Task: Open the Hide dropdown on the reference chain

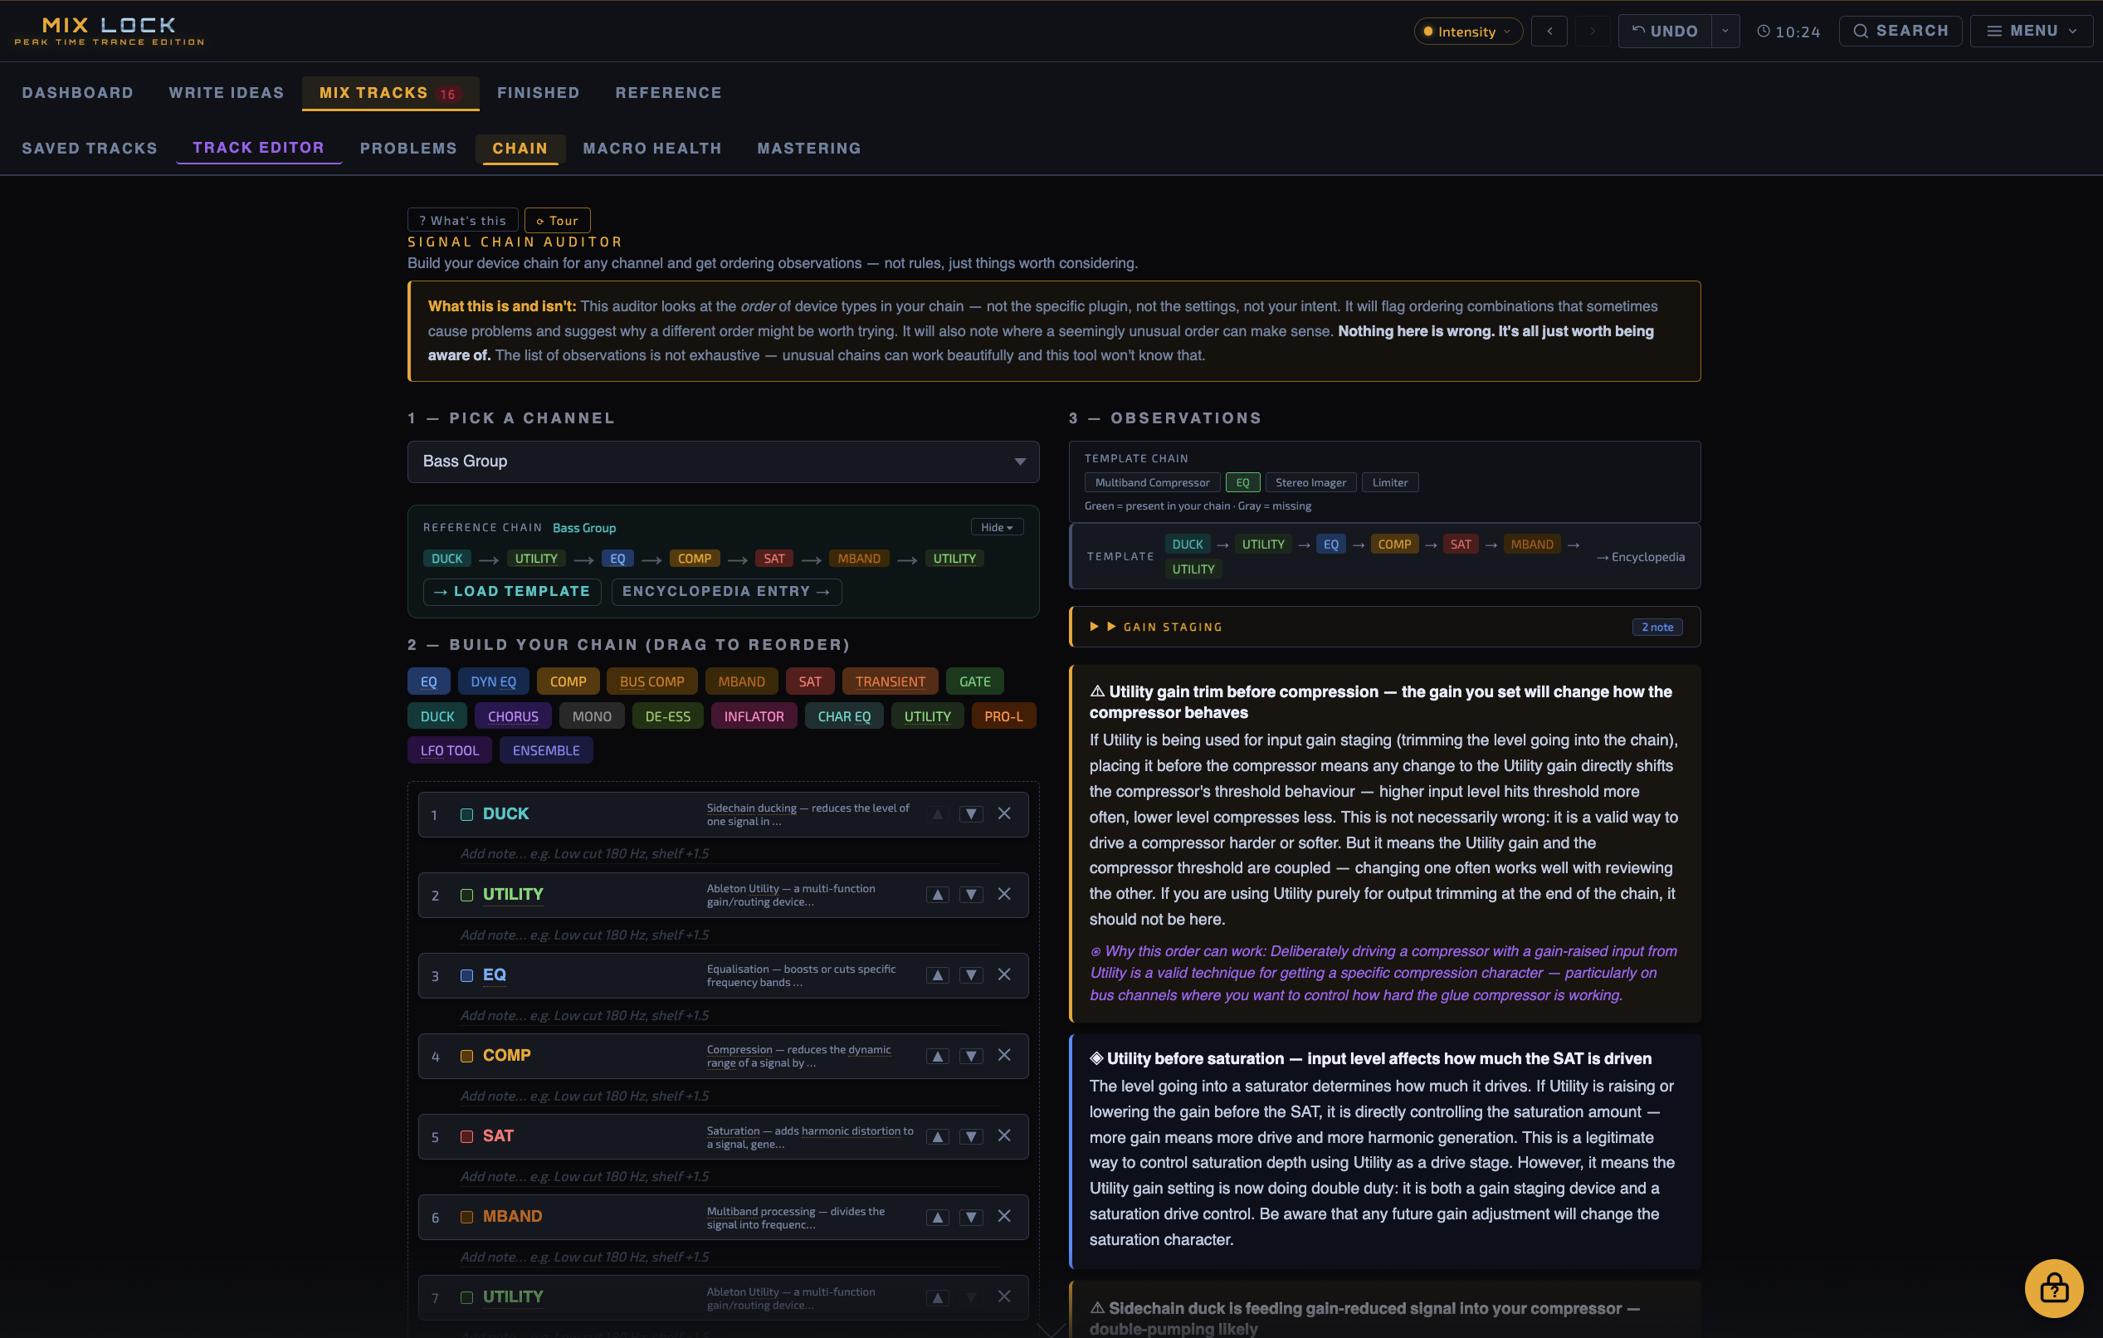Action: (996, 526)
